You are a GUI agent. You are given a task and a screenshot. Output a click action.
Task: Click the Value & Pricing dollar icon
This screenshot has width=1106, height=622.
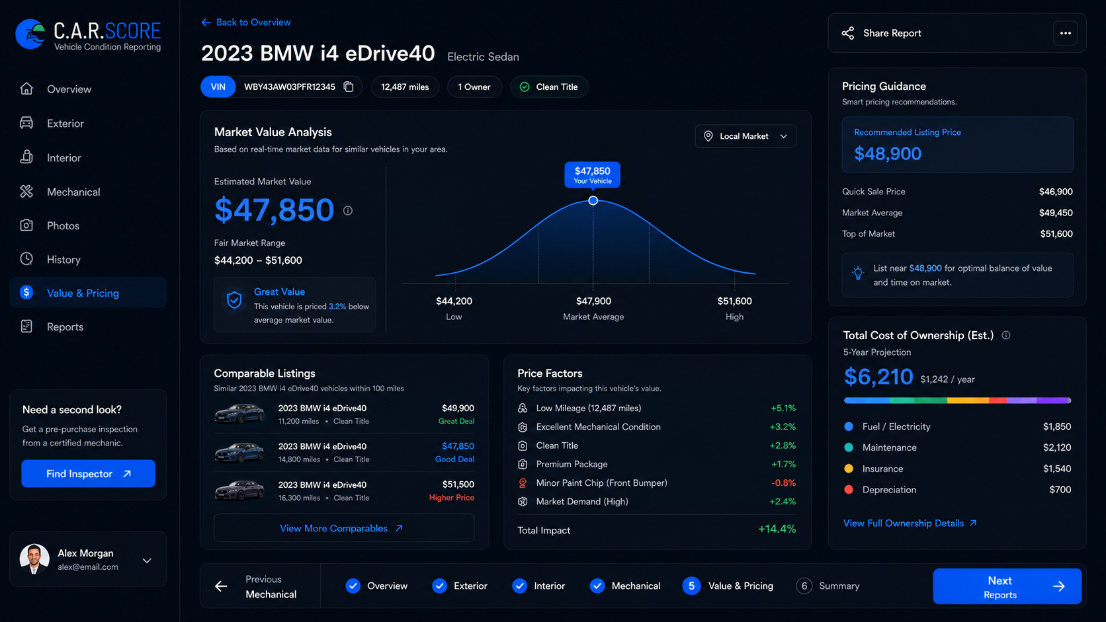26,292
